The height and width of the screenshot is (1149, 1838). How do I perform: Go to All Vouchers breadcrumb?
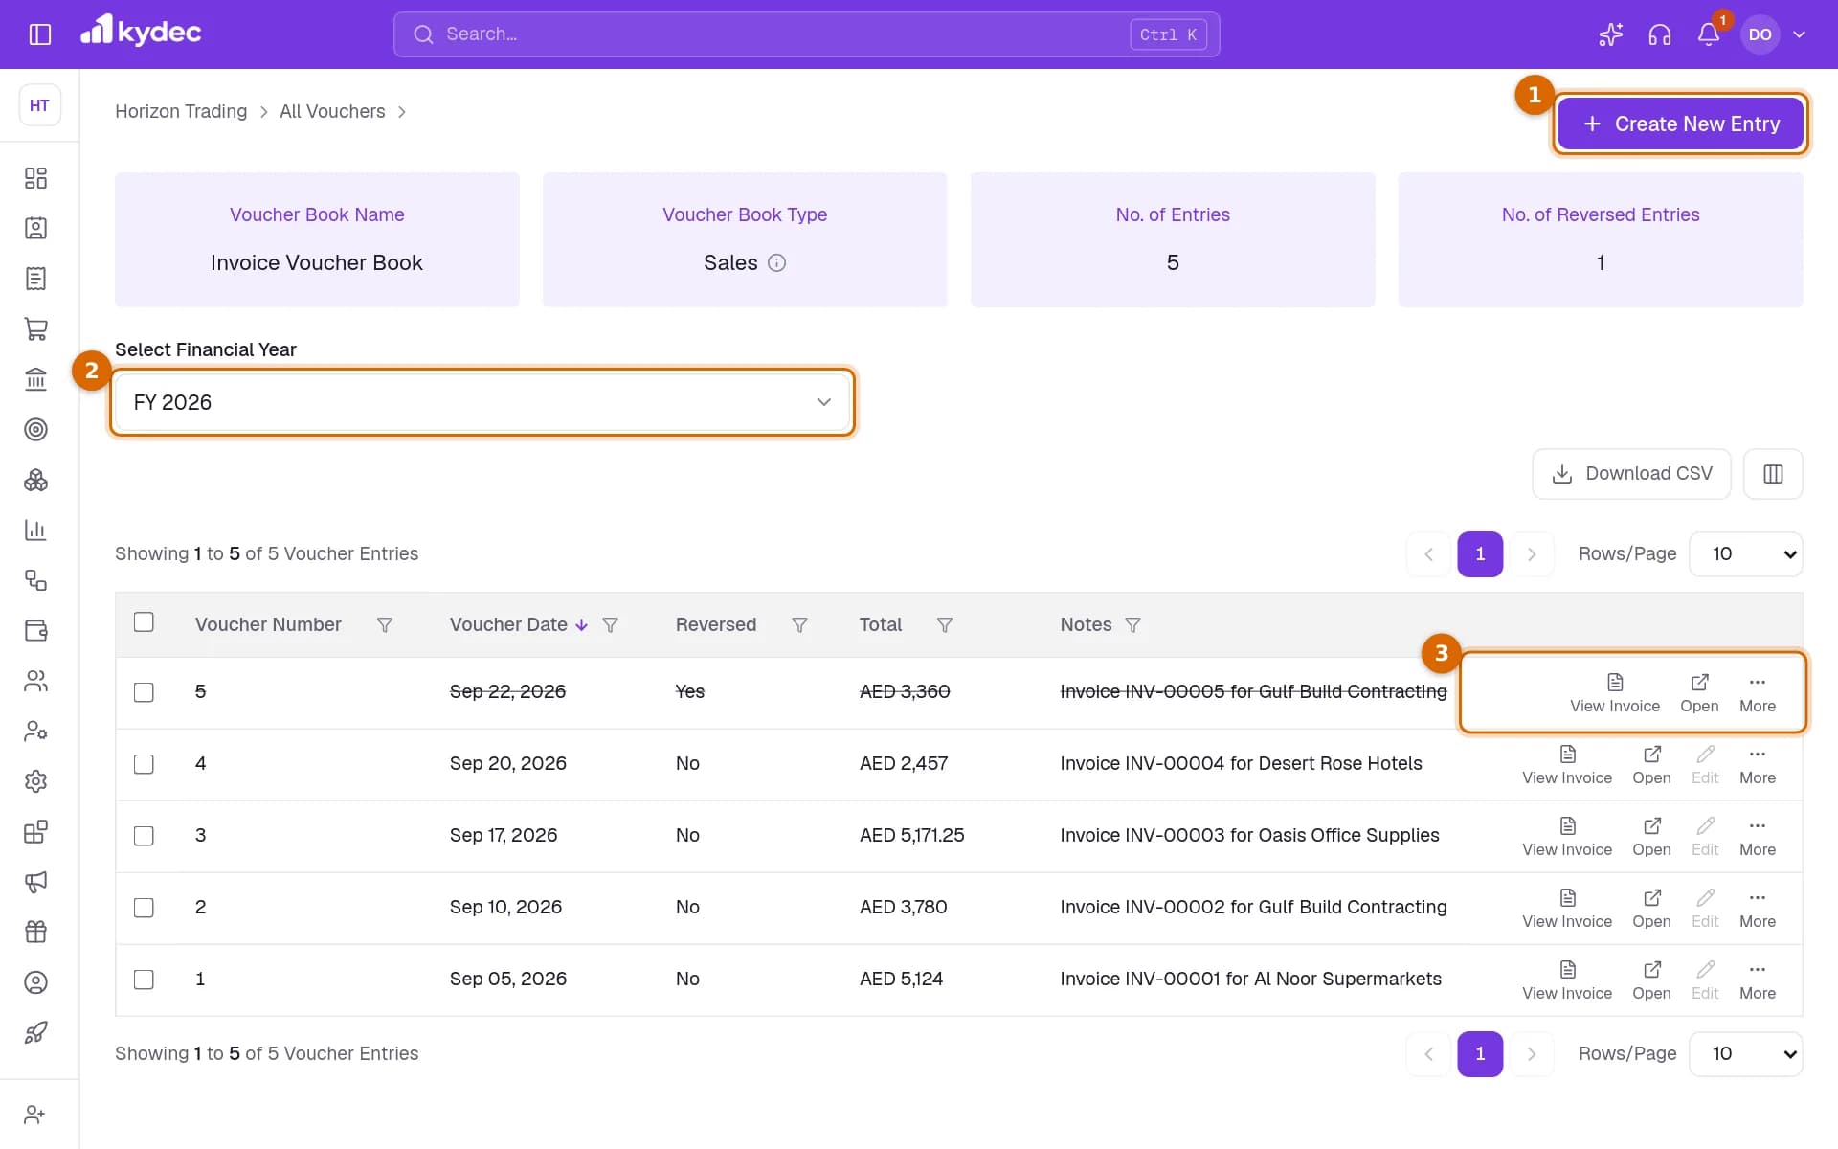pos(332,111)
